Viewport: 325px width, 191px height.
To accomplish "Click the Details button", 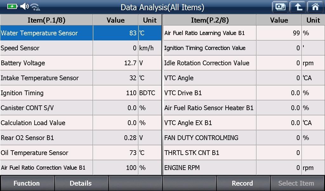I will 81,183.
